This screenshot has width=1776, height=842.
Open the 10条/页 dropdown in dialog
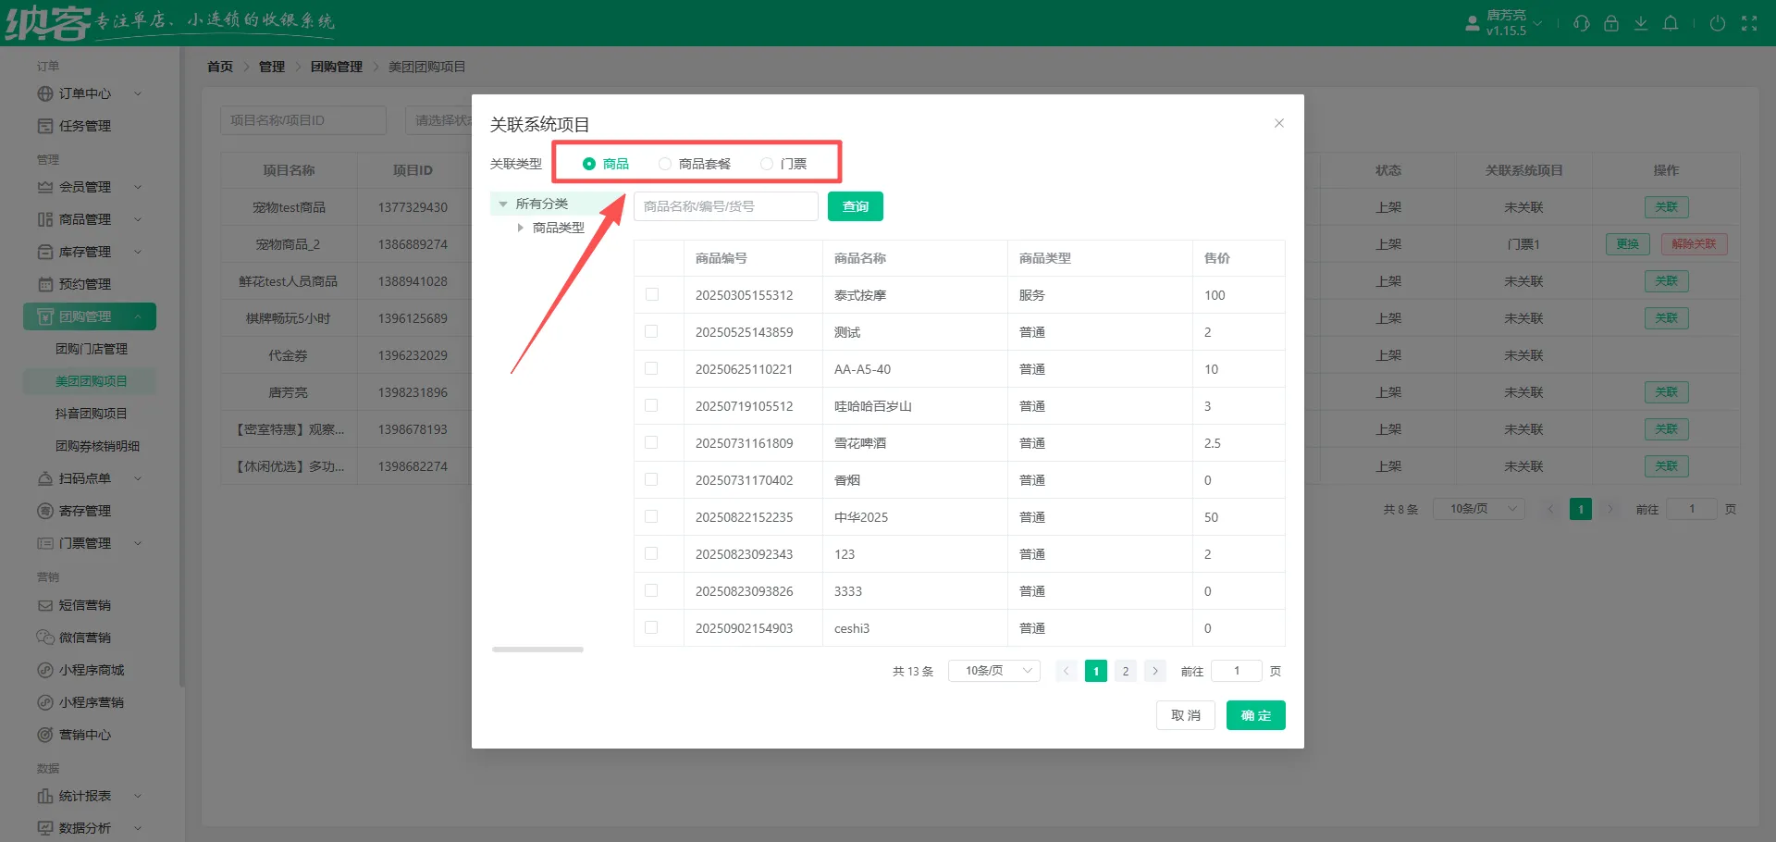coord(994,671)
